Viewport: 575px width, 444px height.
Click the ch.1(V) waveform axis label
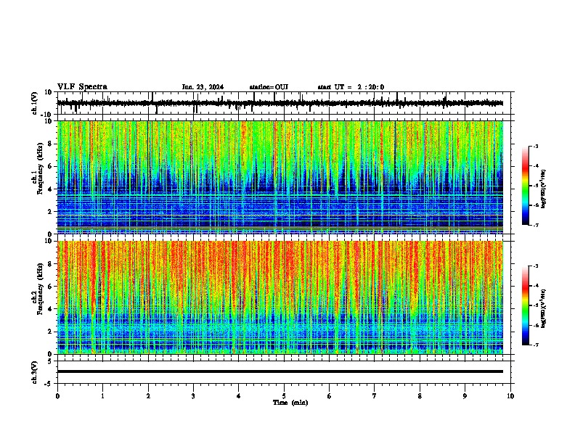click(34, 103)
